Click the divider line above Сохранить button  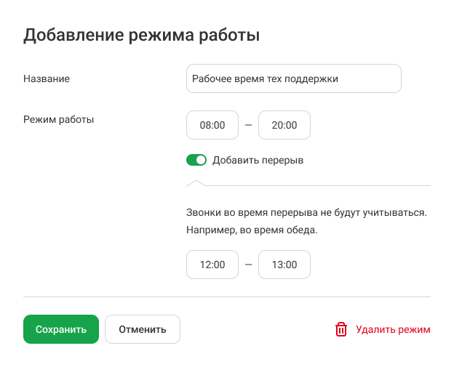click(x=227, y=297)
